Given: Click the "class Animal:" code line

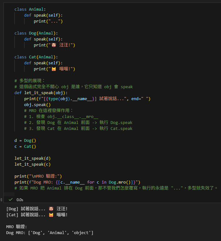Looking at the screenshot, I should coord(30,9).
